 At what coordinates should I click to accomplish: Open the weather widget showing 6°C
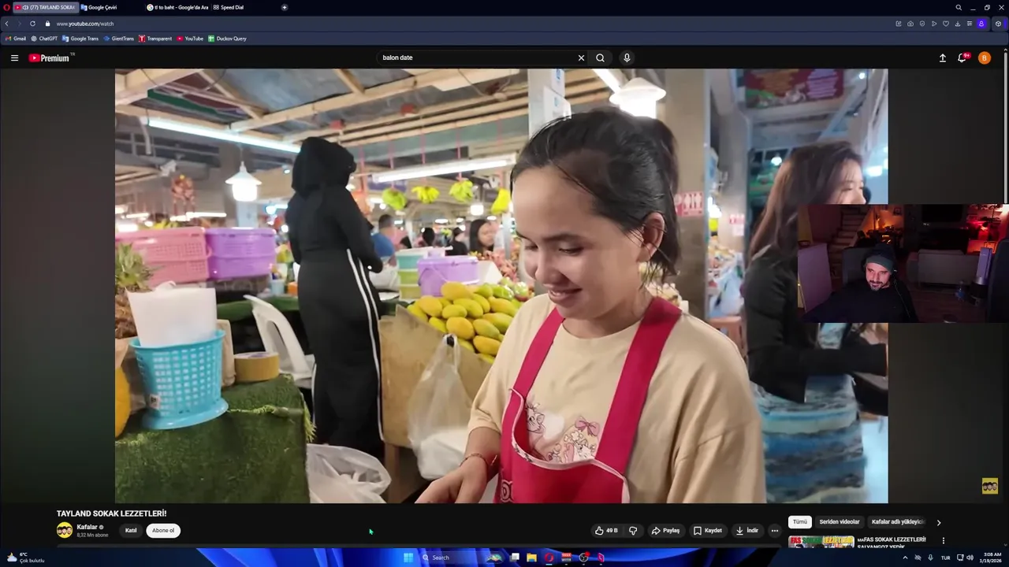tap(25, 558)
